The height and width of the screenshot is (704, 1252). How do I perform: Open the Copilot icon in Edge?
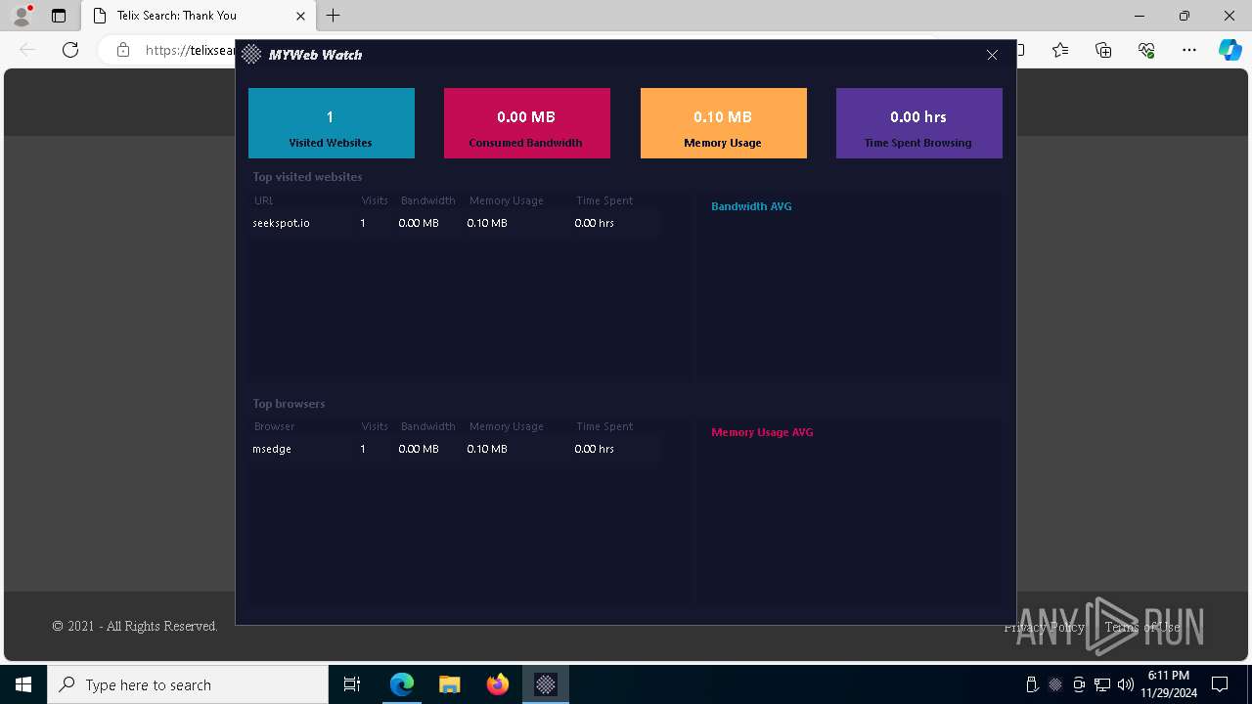[x=1230, y=50]
